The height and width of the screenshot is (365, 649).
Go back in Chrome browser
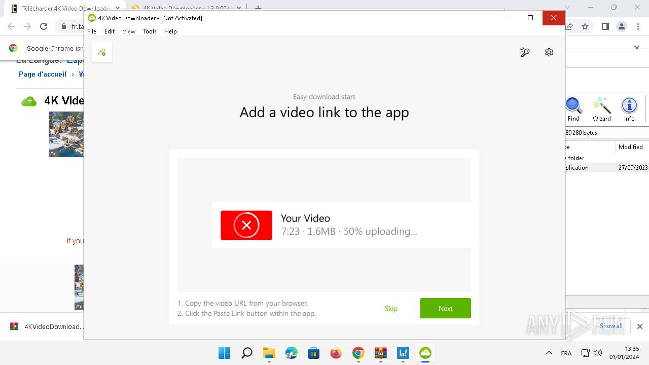point(11,26)
